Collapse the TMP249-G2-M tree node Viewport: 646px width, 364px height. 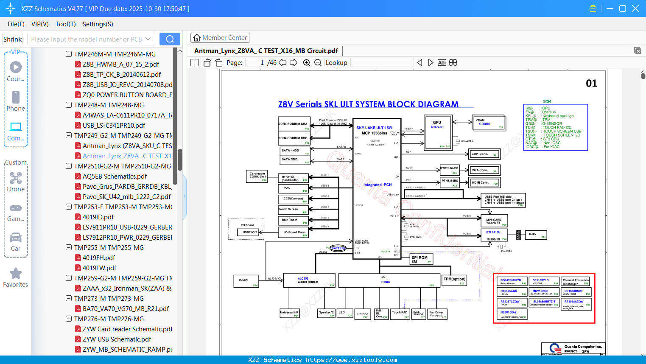[x=69, y=135]
